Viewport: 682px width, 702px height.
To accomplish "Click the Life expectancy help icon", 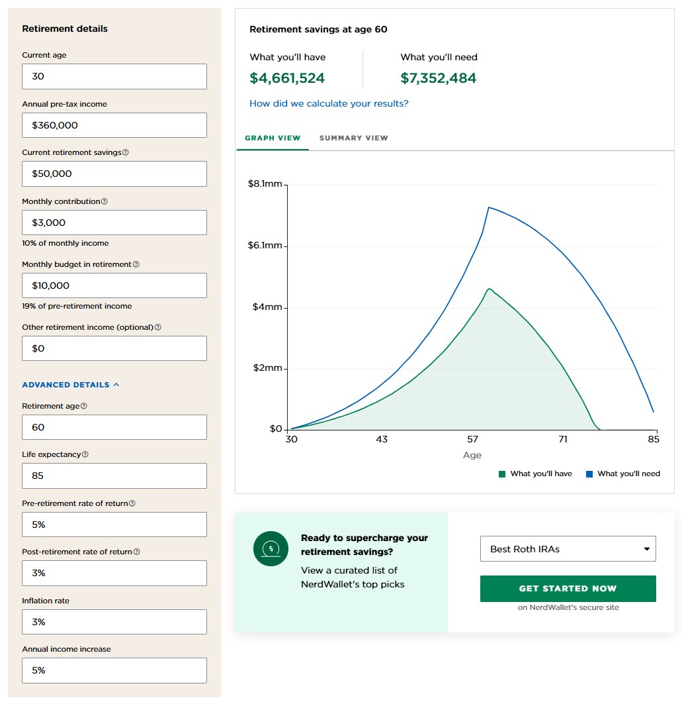I will click(x=86, y=454).
